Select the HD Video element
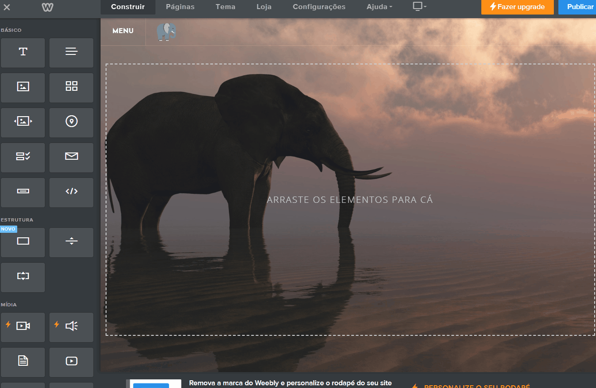The height and width of the screenshot is (388, 596). tap(23, 327)
